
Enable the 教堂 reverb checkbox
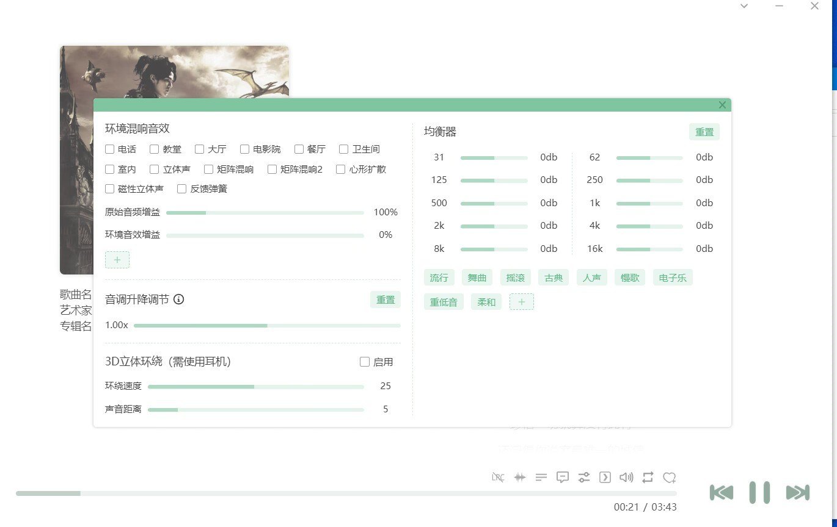[x=155, y=149]
